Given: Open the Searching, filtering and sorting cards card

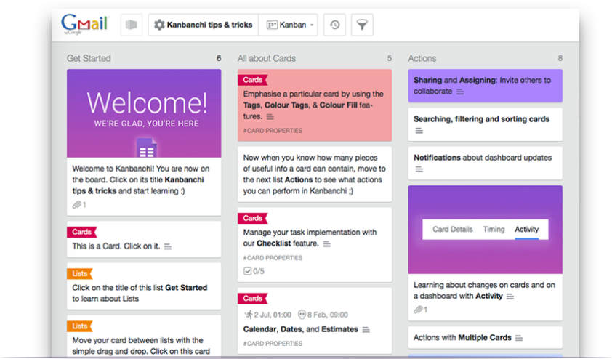Looking at the screenshot, I should [x=485, y=124].
